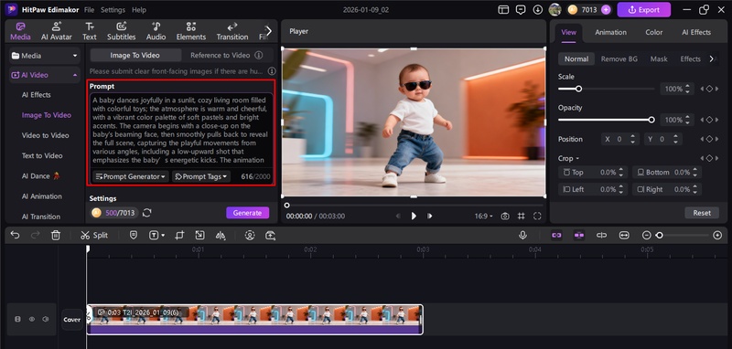Click the timeline zoom slider handle
This screenshot has width=732, height=349.
[x=659, y=236]
